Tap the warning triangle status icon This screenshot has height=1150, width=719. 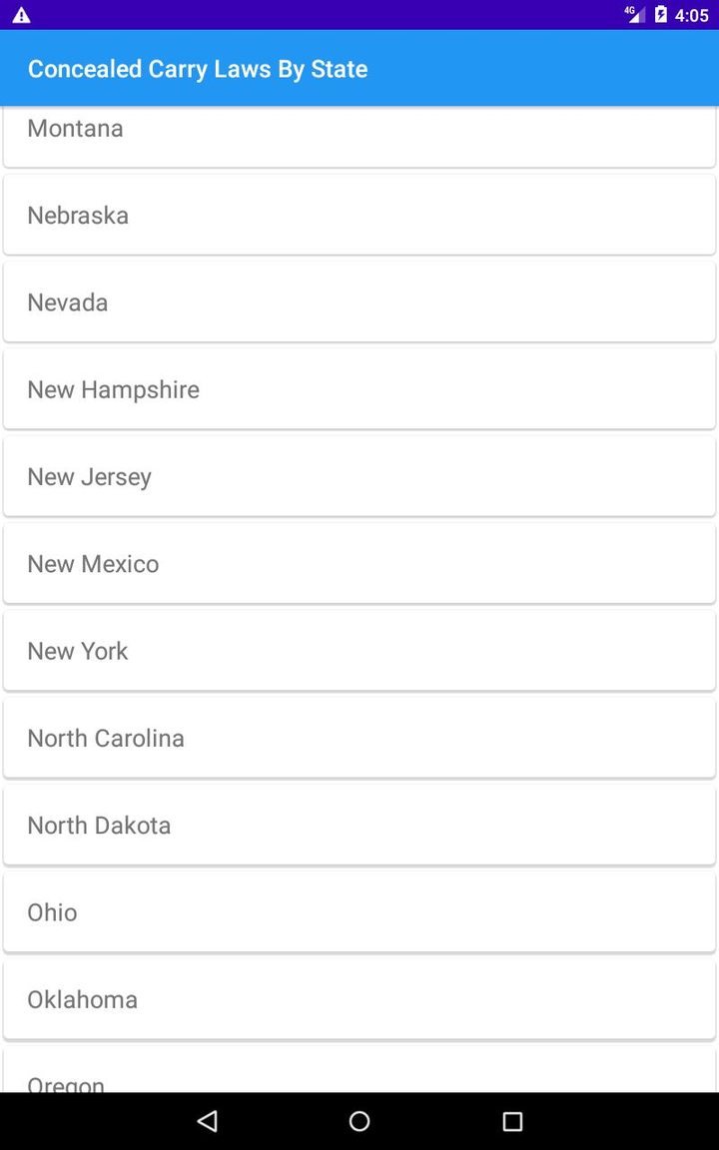[21, 15]
